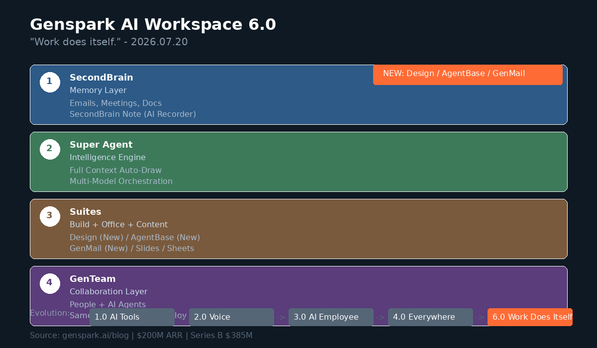Viewport: 597px width, 348px height.
Task: Select the 3.0 AI Employee evolution chip
Action: [x=331, y=317]
